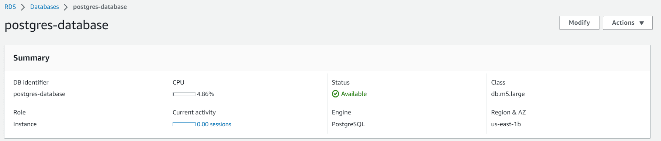The height and width of the screenshot is (141, 661).
Task: Click the 4.86% CPU value
Action: coord(205,94)
